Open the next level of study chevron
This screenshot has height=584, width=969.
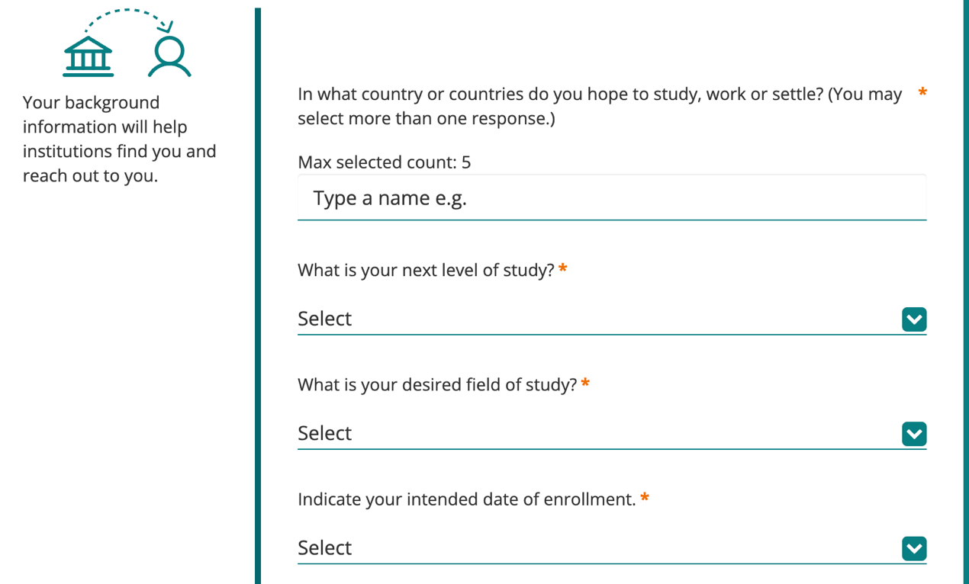[x=913, y=319]
